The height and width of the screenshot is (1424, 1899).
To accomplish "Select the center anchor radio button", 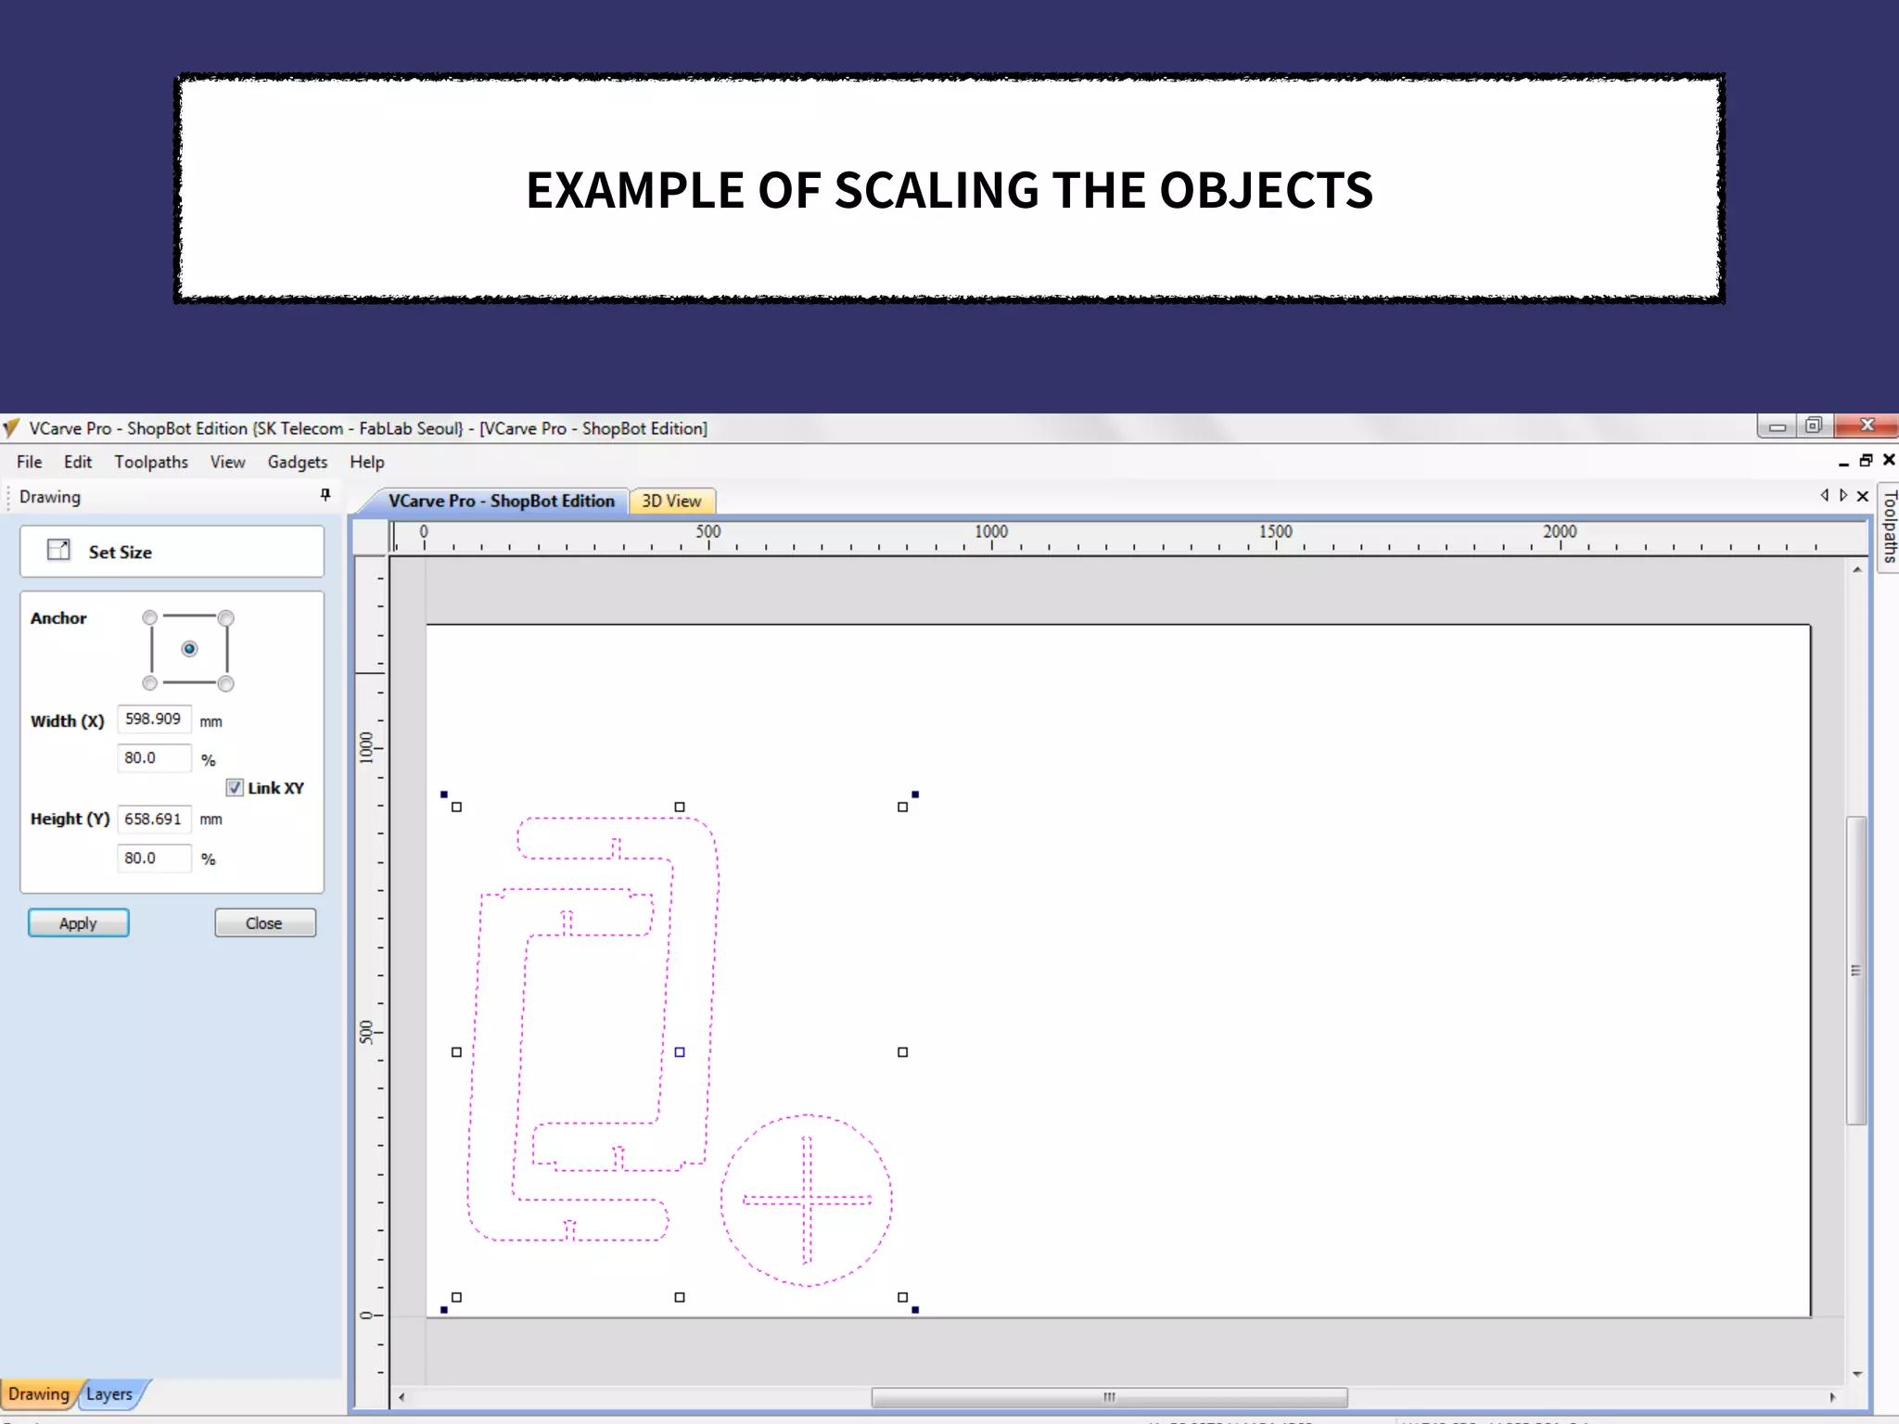I will click(189, 649).
